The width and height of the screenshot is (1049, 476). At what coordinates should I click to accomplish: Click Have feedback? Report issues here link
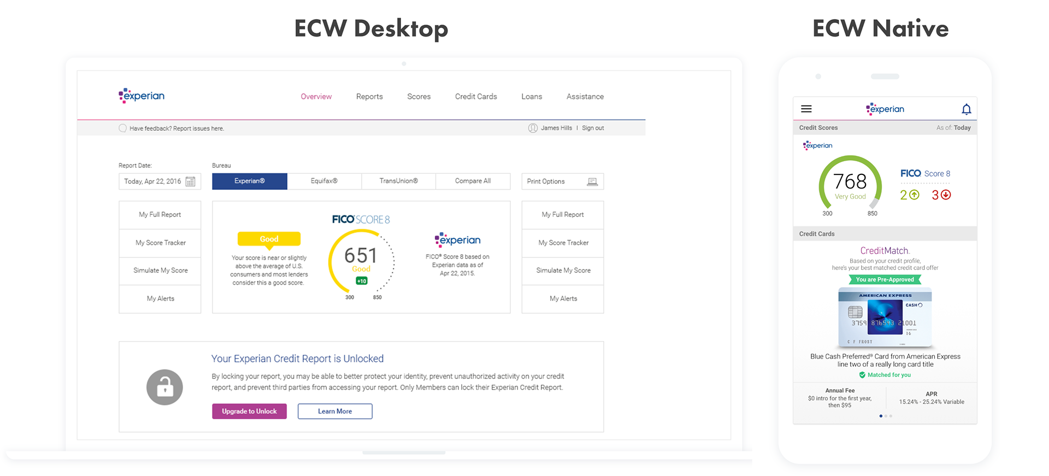click(x=176, y=128)
